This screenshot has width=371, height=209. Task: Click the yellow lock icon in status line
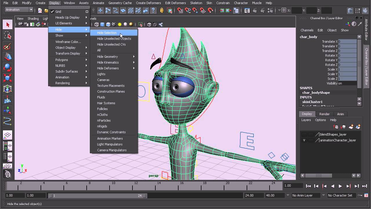pos(162,10)
